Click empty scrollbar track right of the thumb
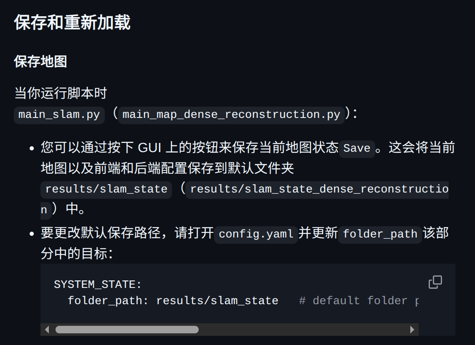This screenshot has height=345, width=475. coord(303,330)
